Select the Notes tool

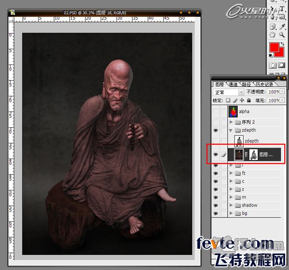pos(273,27)
